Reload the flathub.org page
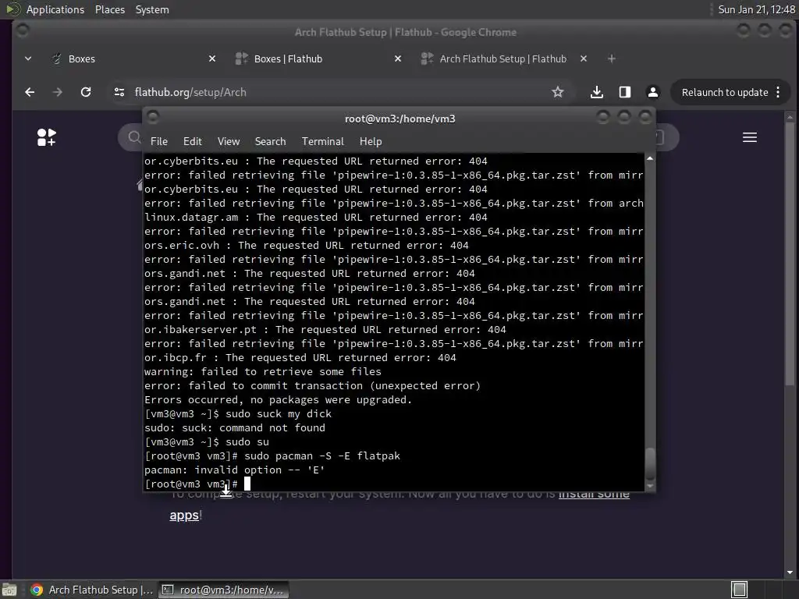This screenshot has width=799, height=599. pos(86,92)
